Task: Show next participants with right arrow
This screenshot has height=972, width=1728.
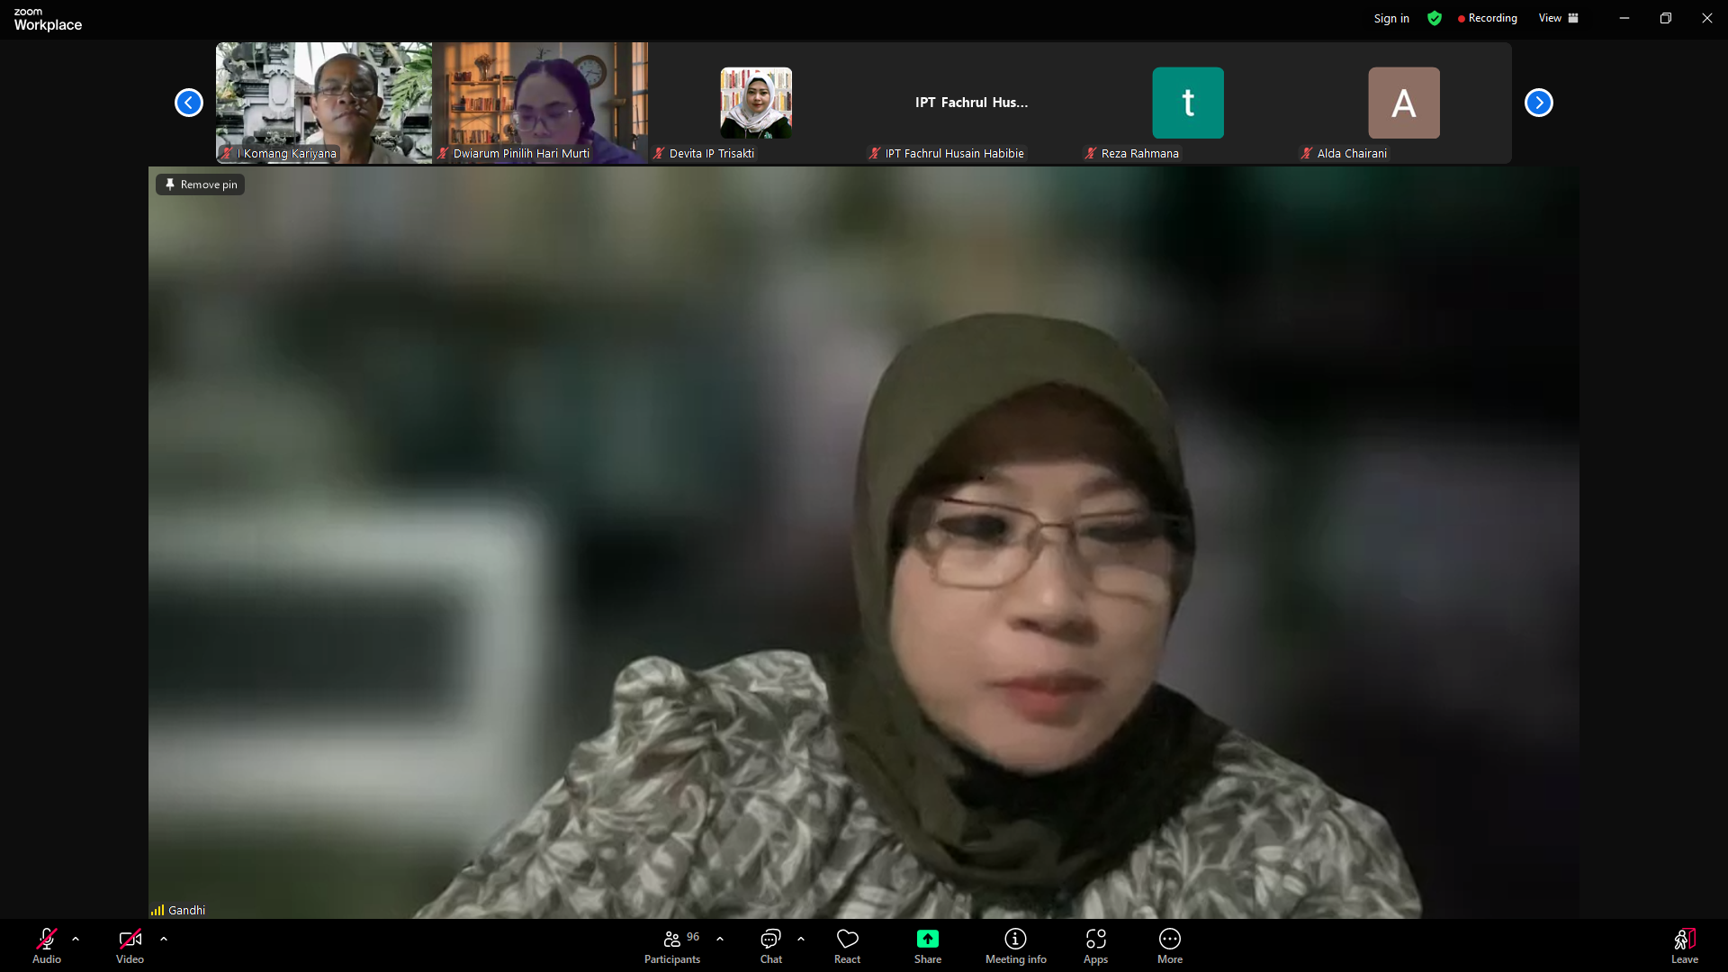Action: pyautogui.click(x=1539, y=103)
